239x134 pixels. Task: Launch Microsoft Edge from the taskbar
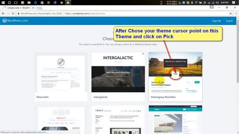pos(35,3)
